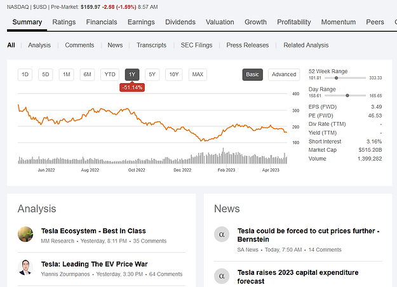Open the 14 Comments link
Image resolution: width=397 pixels, height=287 pixels.
tap(325, 250)
